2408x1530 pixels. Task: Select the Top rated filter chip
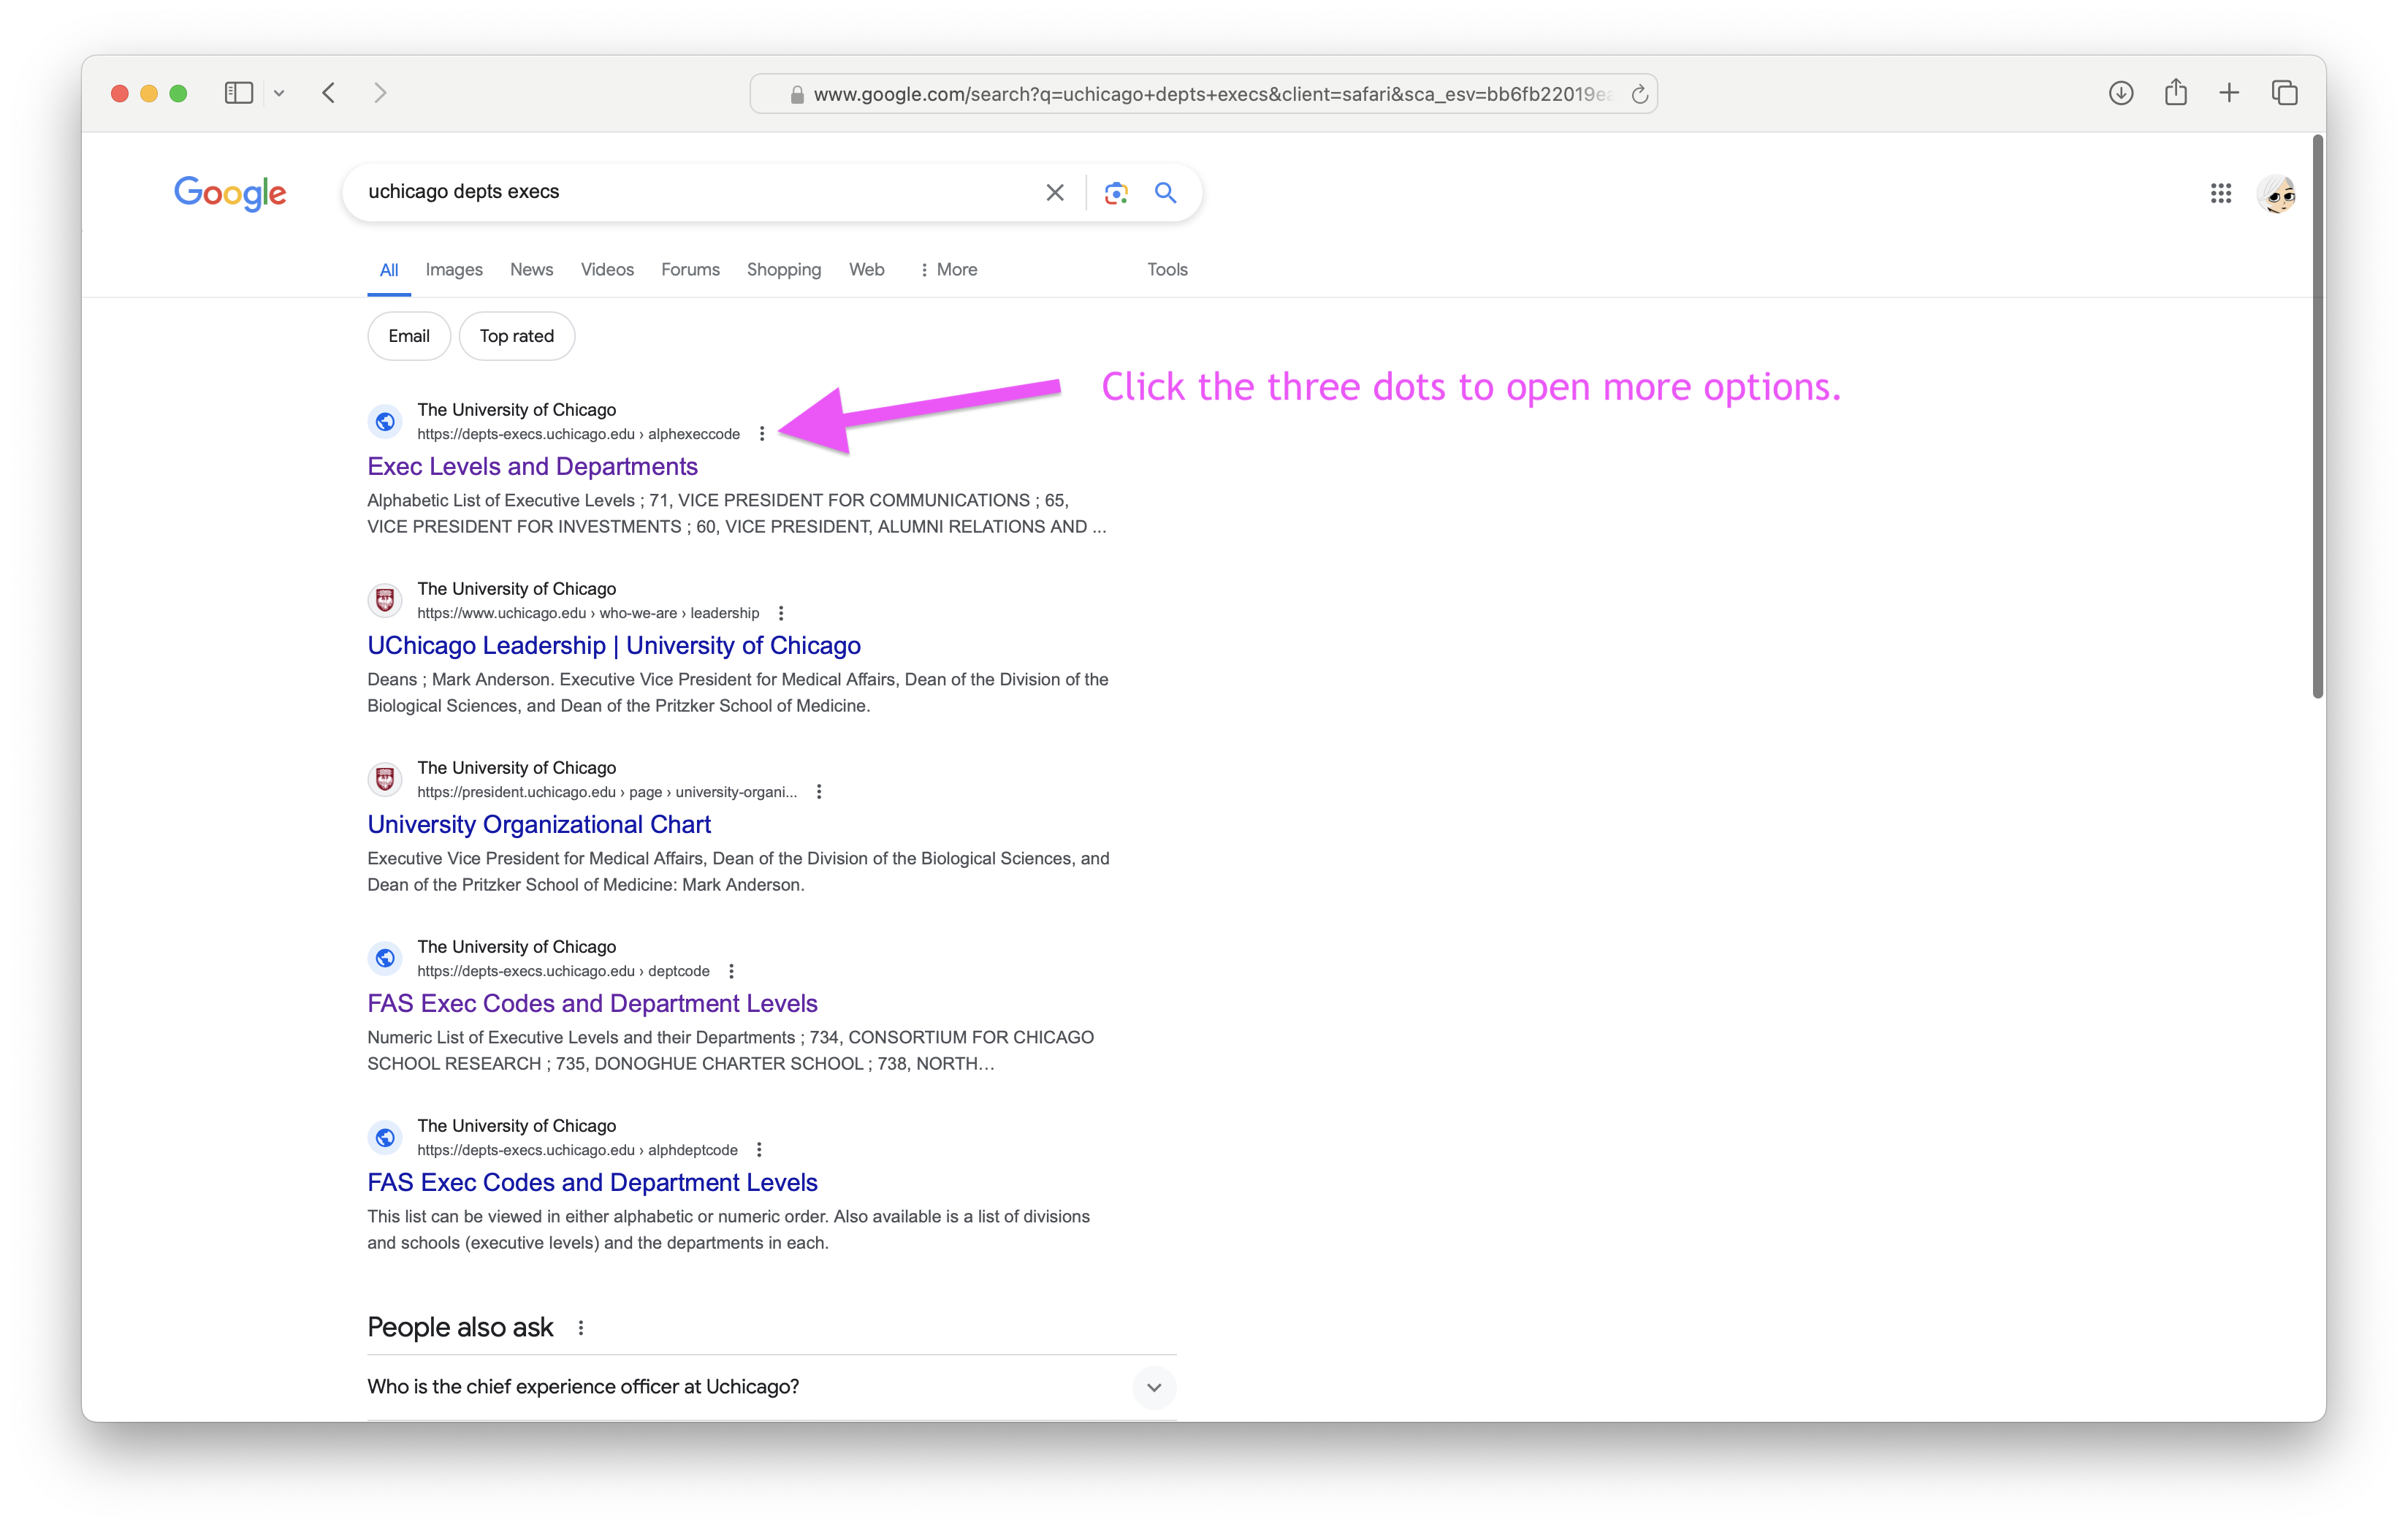click(x=517, y=335)
